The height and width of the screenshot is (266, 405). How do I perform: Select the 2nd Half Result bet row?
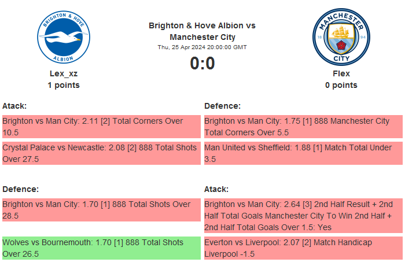[303, 215]
